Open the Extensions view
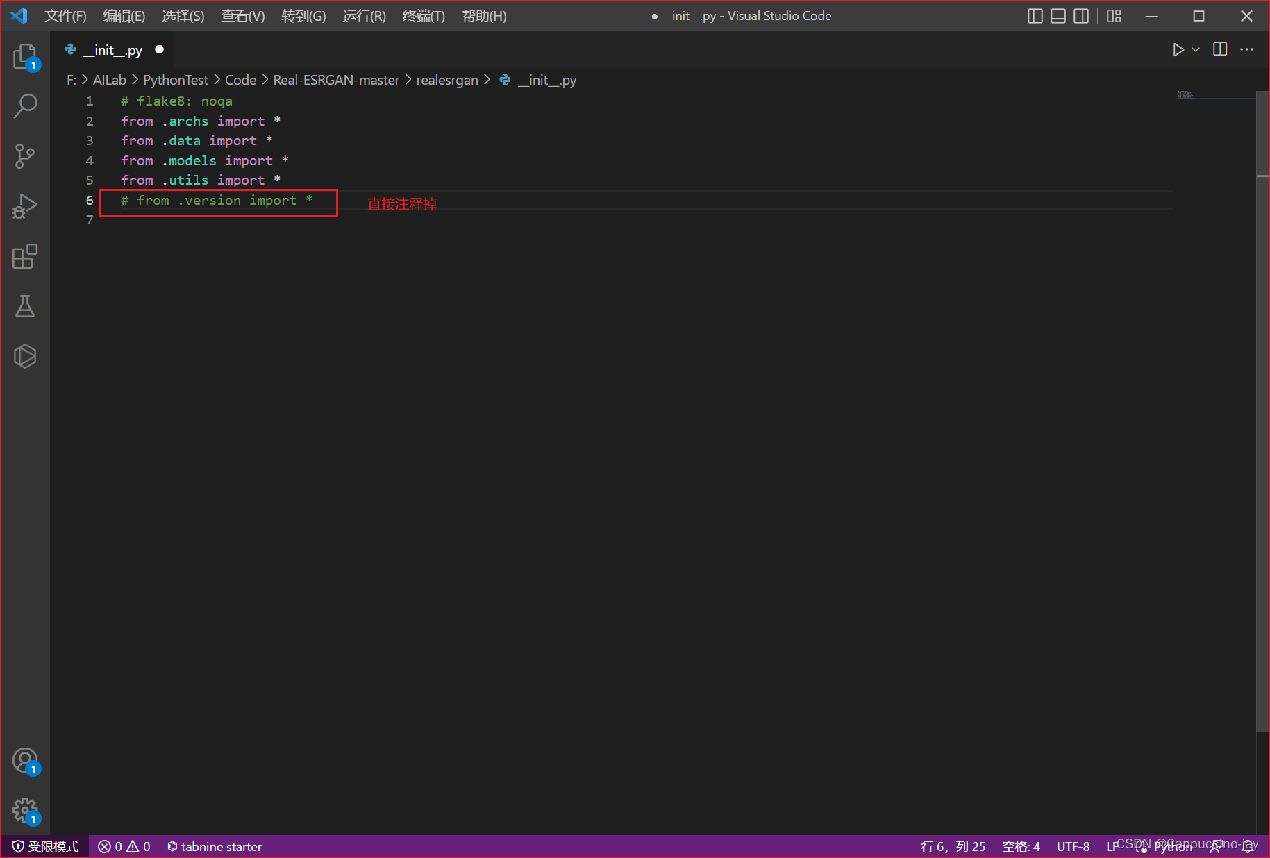The width and height of the screenshot is (1270, 858). [x=25, y=256]
